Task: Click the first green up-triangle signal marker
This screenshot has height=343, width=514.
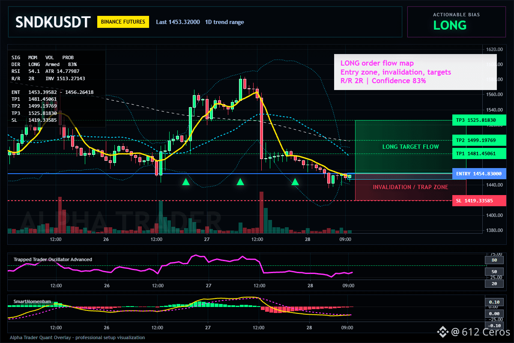Action: [185, 182]
